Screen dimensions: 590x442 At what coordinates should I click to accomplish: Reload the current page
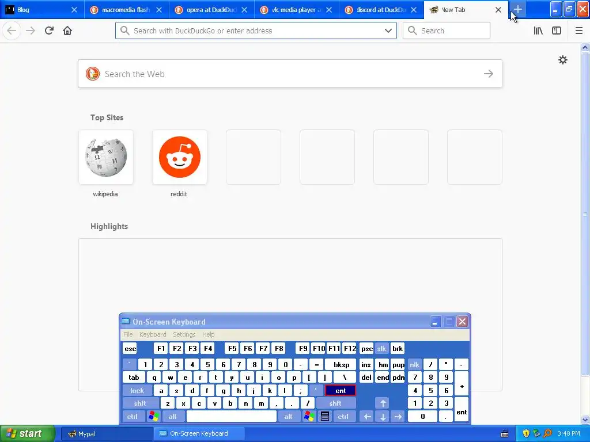point(49,31)
